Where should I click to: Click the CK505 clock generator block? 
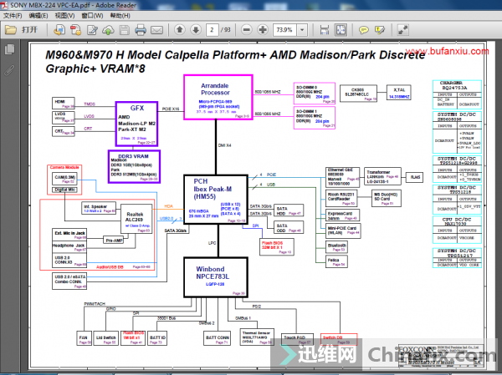(358, 94)
